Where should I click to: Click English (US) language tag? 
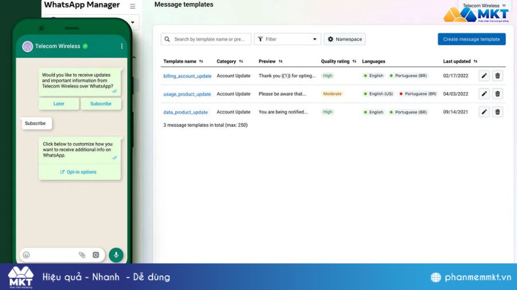(x=378, y=94)
